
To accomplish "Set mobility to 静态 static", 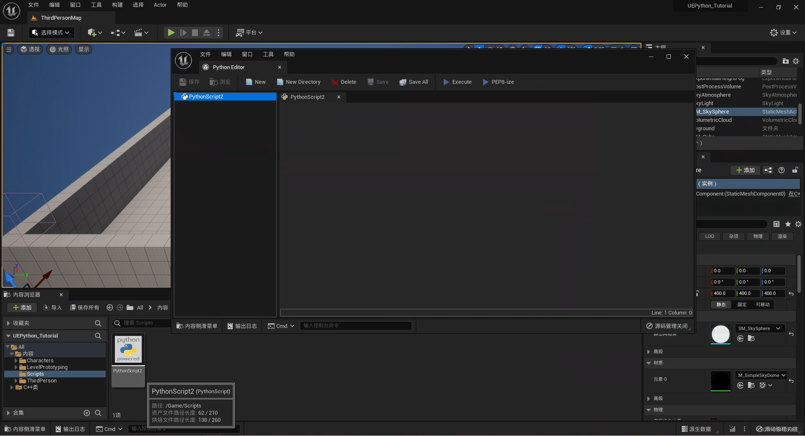I will tap(721, 305).
